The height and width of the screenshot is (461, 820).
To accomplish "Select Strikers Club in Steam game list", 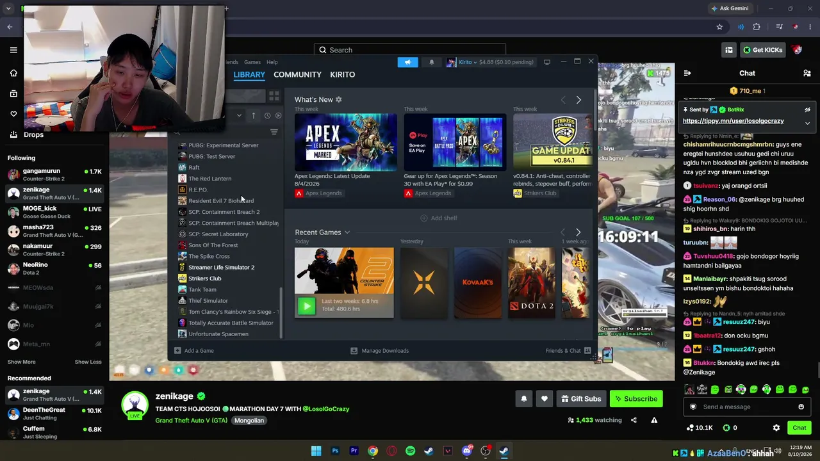I will tap(204, 279).
